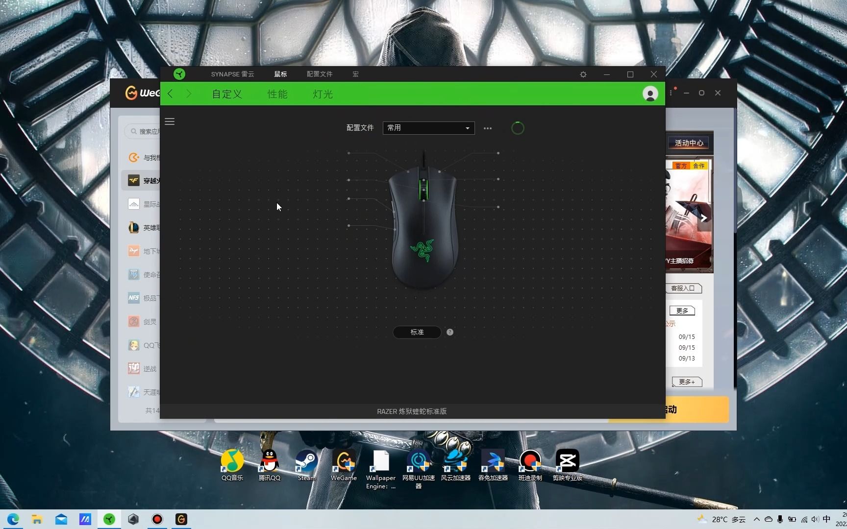The width and height of the screenshot is (847, 529).
Task: Open 网易UU加速器 desktop shortcut
Action: click(419, 469)
